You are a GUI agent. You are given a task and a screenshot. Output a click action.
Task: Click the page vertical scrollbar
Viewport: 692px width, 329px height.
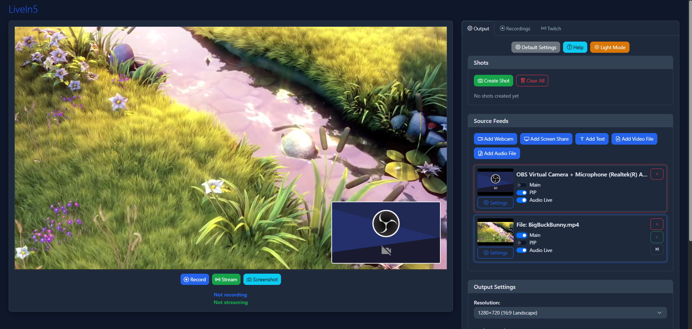690,120
